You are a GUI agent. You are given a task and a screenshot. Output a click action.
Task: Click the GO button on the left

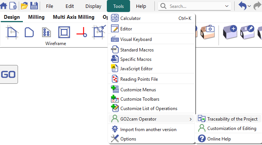click(8, 74)
